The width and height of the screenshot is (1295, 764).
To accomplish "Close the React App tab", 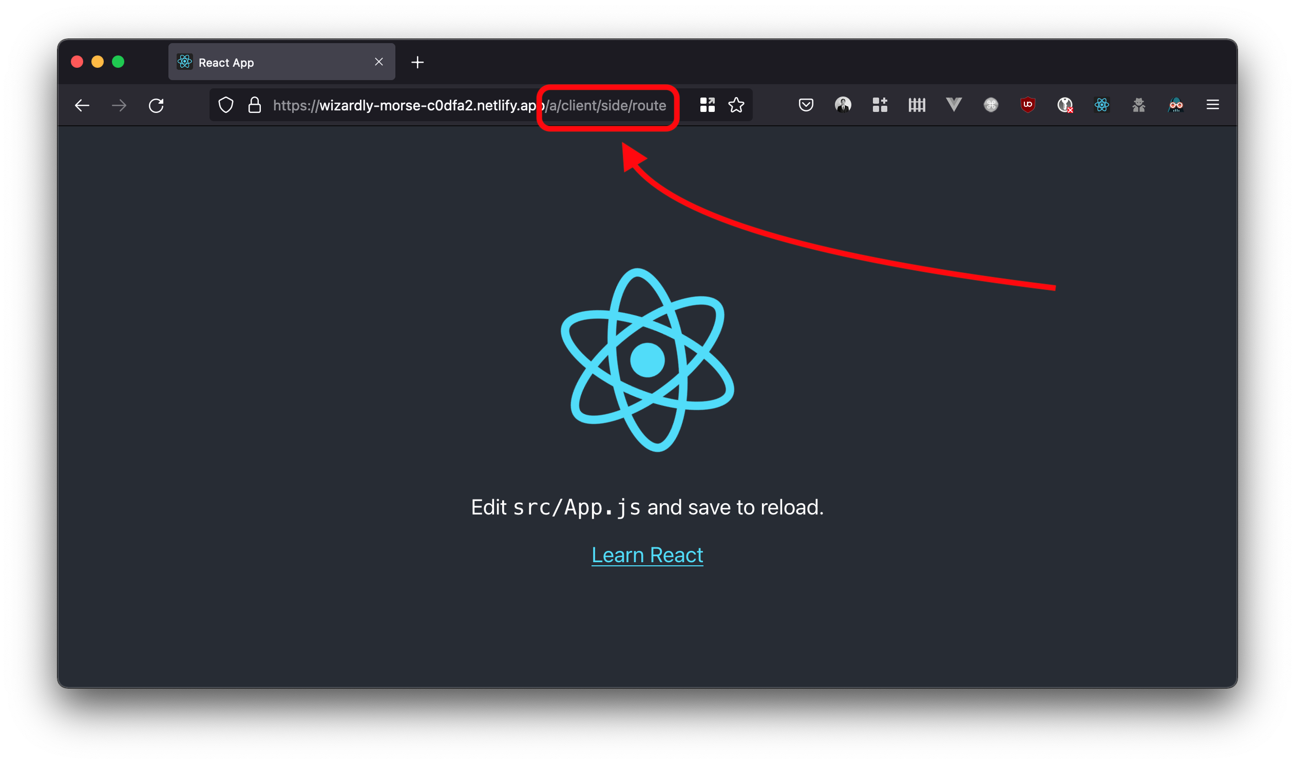I will coord(379,62).
